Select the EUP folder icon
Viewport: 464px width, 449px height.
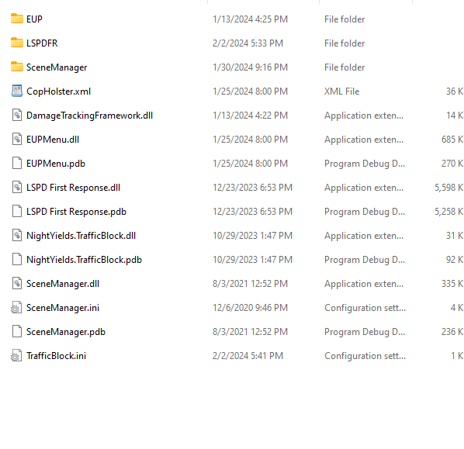[17, 19]
